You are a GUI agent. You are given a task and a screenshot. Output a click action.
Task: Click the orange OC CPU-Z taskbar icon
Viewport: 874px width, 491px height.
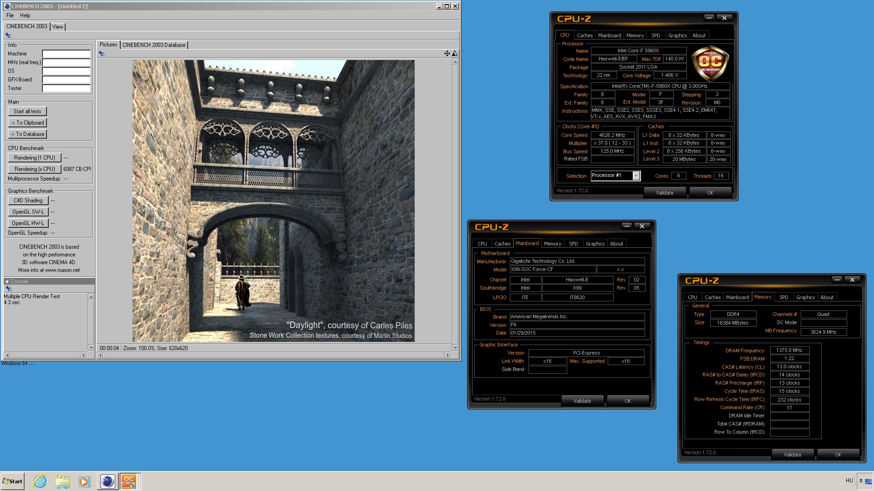(129, 481)
